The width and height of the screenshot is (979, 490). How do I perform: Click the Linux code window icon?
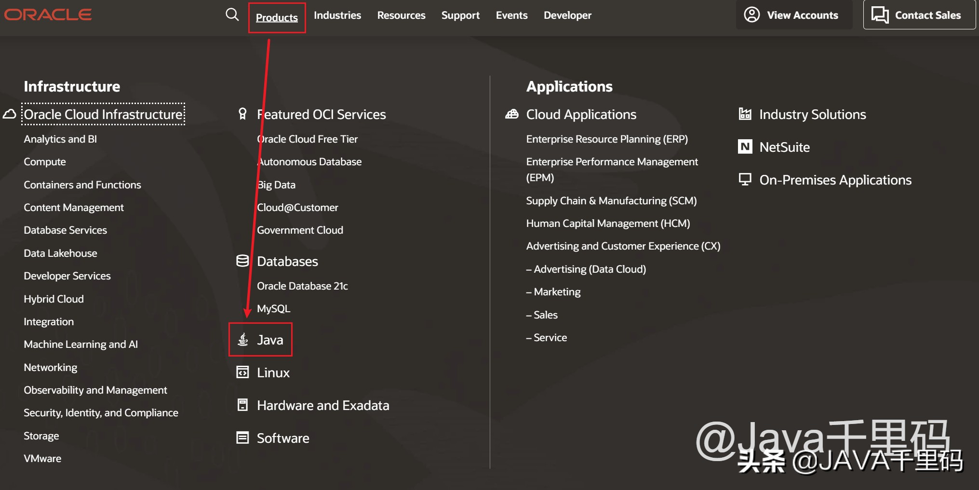(242, 372)
